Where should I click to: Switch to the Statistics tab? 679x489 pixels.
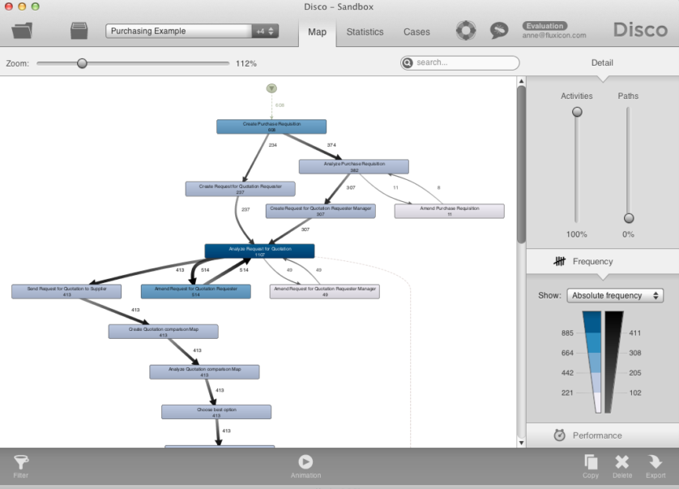tap(365, 32)
